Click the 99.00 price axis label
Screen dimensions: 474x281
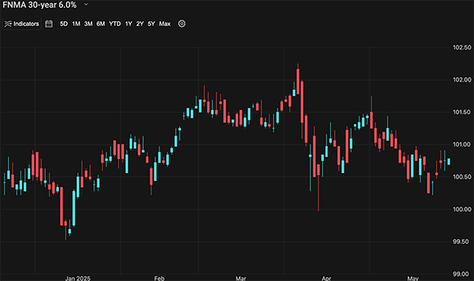click(x=462, y=274)
